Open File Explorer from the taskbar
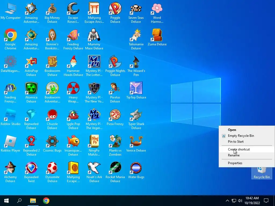The image size is (275, 206). (x=33, y=201)
